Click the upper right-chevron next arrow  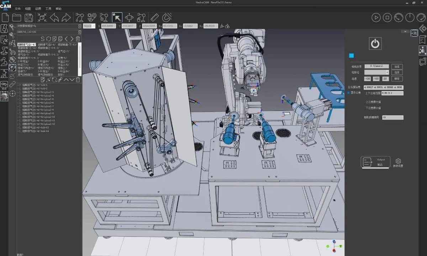point(72,38)
